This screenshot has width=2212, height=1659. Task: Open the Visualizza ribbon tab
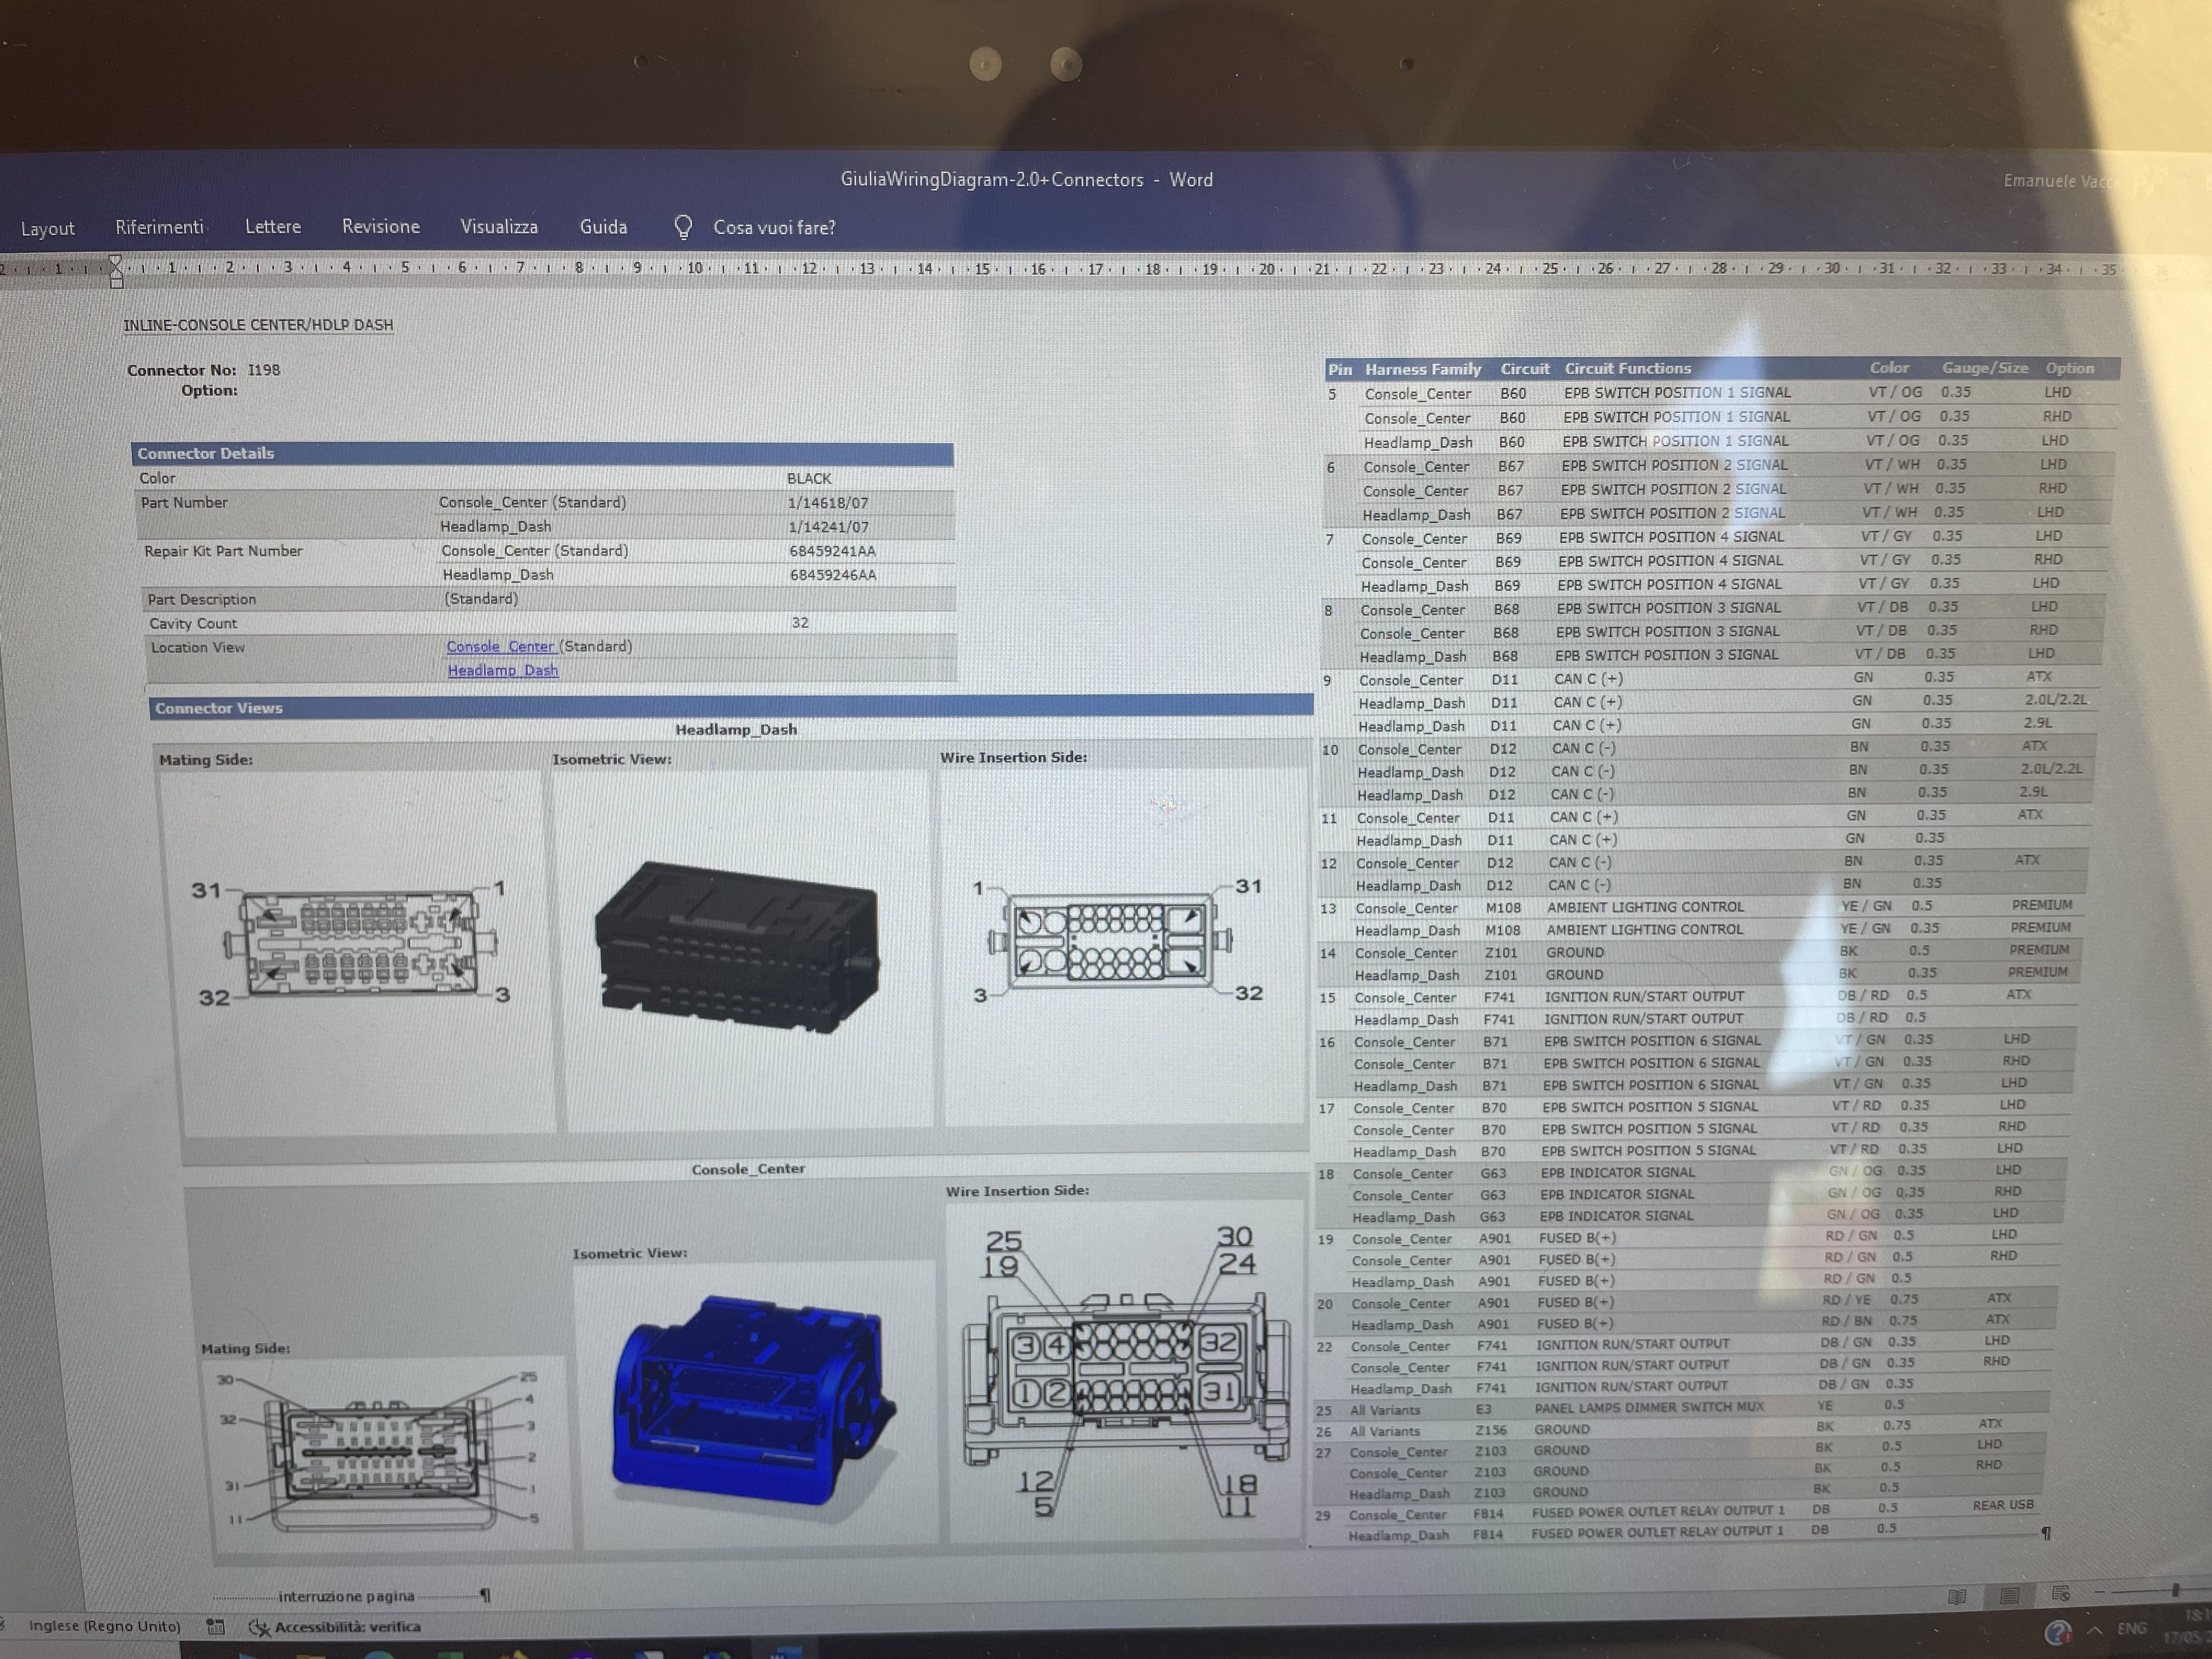point(499,227)
